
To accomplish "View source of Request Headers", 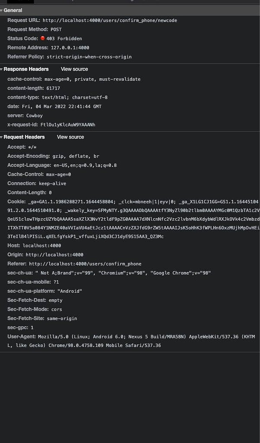I will tap(71, 137).
